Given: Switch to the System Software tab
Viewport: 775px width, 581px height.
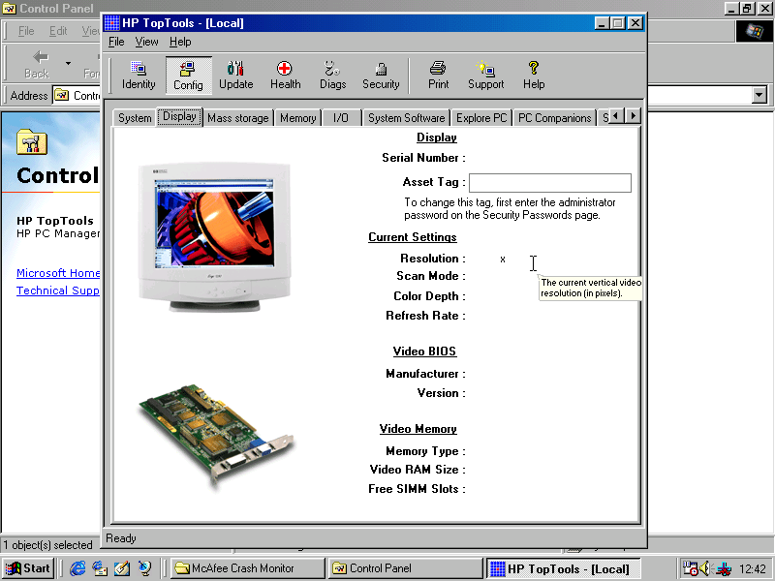Looking at the screenshot, I should (x=406, y=118).
